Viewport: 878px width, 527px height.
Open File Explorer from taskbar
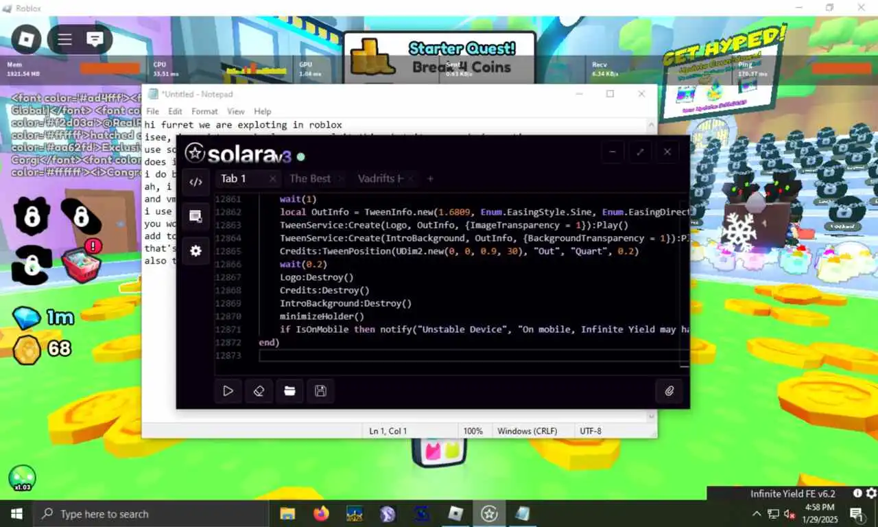pos(288,514)
